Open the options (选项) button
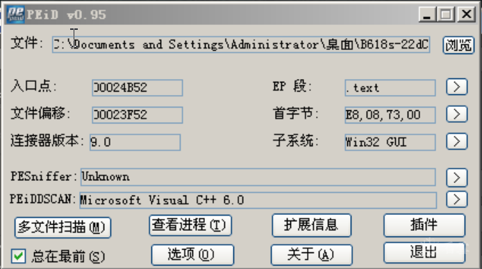Viewport: 482px width, 269px height. [192, 254]
